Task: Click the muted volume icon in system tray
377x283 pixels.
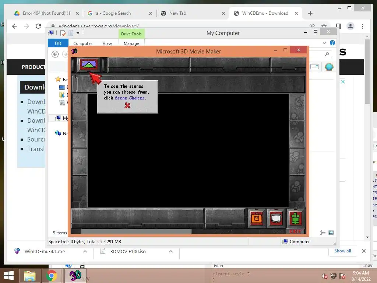Action: click(324, 276)
